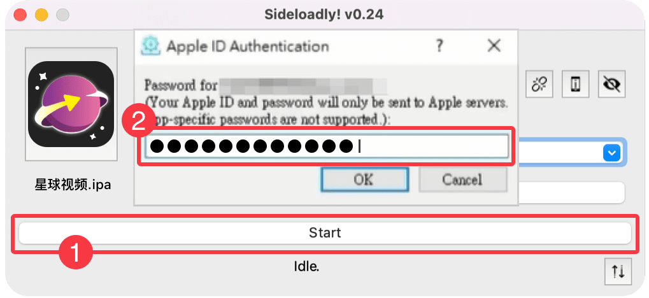This screenshot has width=649, height=298.
Task: Click Cancel in the authentication dialog
Action: point(462,180)
